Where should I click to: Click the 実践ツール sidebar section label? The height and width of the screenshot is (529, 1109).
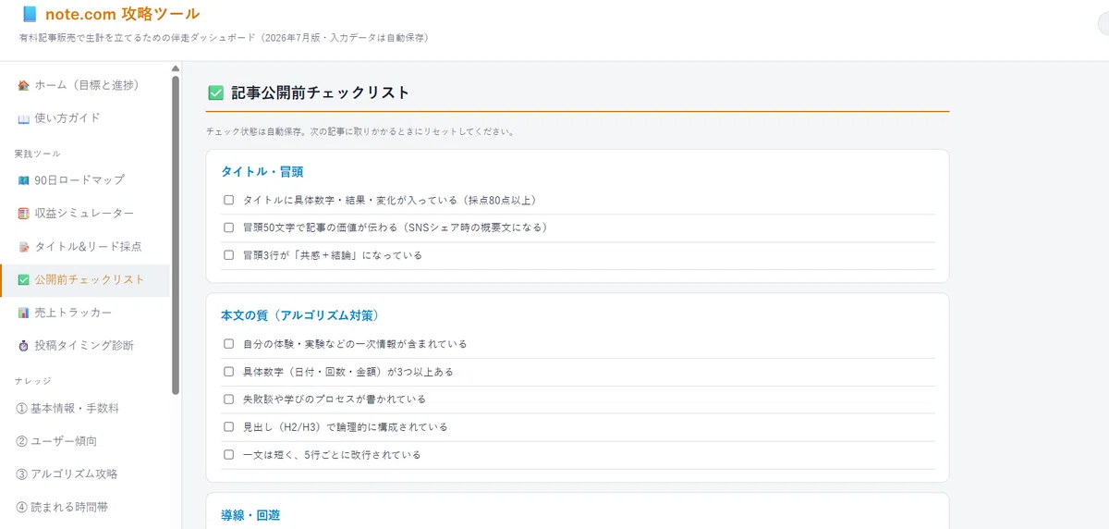[37, 154]
